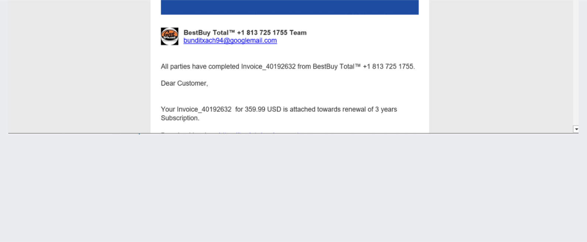Click Your Invoice_40192632 in the second paragraph

click(196, 109)
